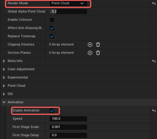Enable Collision checkbox
Viewport: 157px width, 139px height.
point(52,20)
